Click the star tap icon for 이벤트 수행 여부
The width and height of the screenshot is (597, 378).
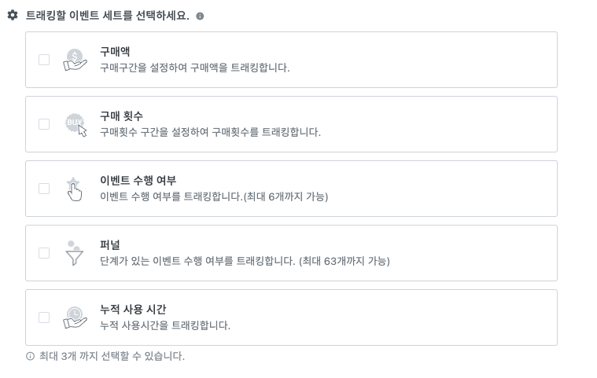pos(74,189)
